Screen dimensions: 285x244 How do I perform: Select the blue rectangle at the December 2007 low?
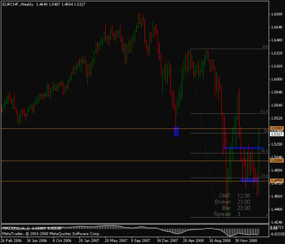point(176,132)
